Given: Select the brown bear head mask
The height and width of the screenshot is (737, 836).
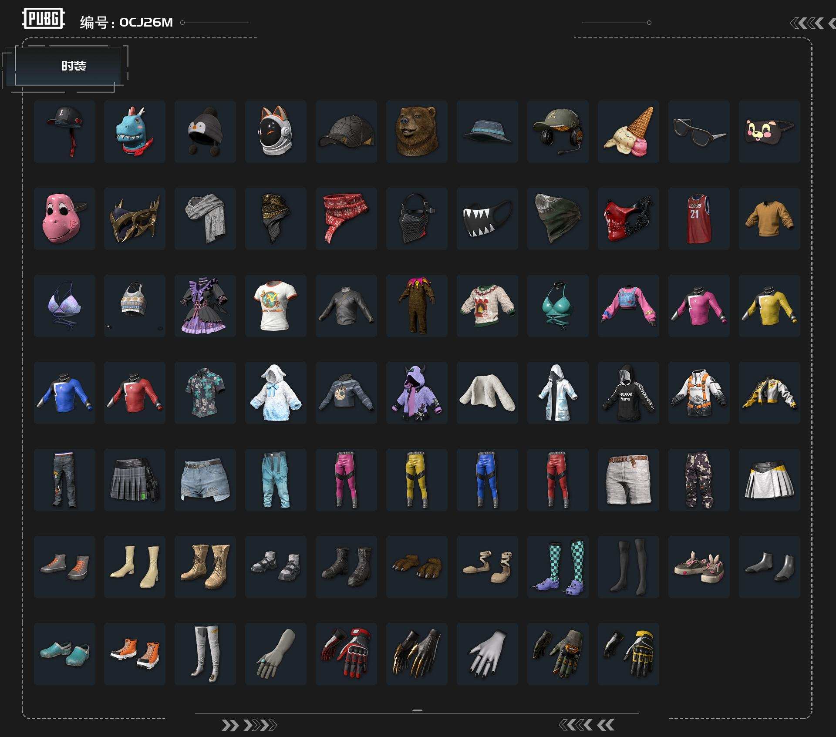Looking at the screenshot, I should [417, 131].
